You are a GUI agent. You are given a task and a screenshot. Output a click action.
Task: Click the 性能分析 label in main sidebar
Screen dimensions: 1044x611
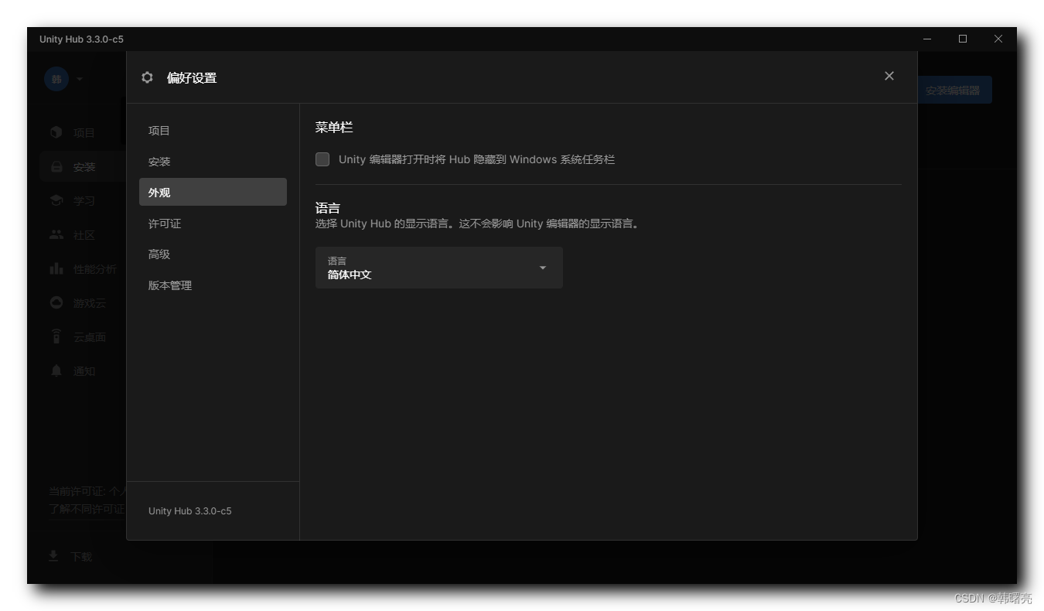tap(95, 269)
